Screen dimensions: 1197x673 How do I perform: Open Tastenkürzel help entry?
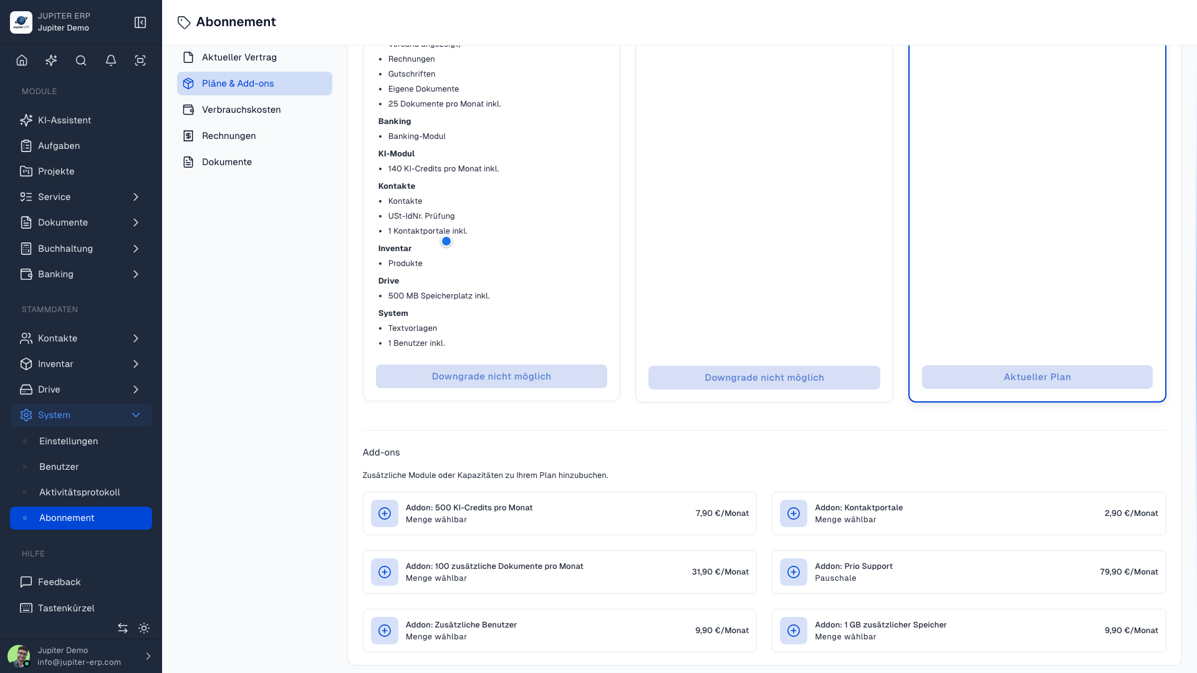coord(81,608)
